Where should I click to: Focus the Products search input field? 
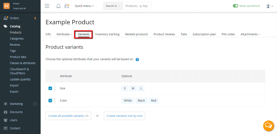(x=137, y=6)
